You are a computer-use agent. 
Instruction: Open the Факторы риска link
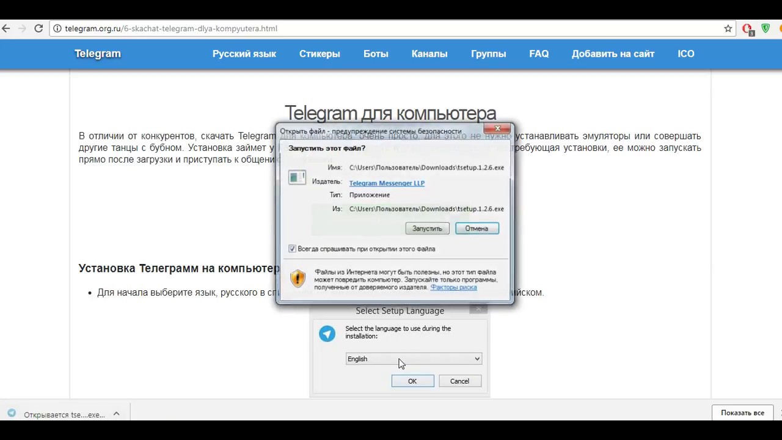453,287
